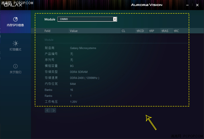
Task: Select the Galaxy Microsystems manufacturer value
Action: click(x=83, y=48)
